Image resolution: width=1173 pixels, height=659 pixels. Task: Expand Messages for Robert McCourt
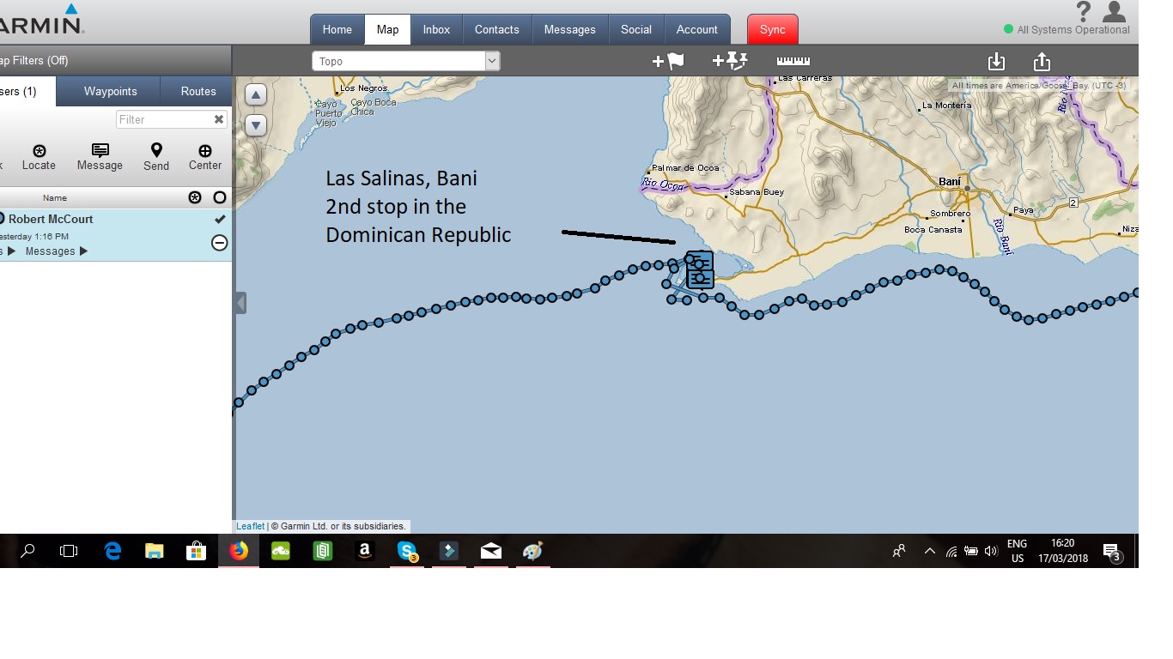[x=83, y=251]
